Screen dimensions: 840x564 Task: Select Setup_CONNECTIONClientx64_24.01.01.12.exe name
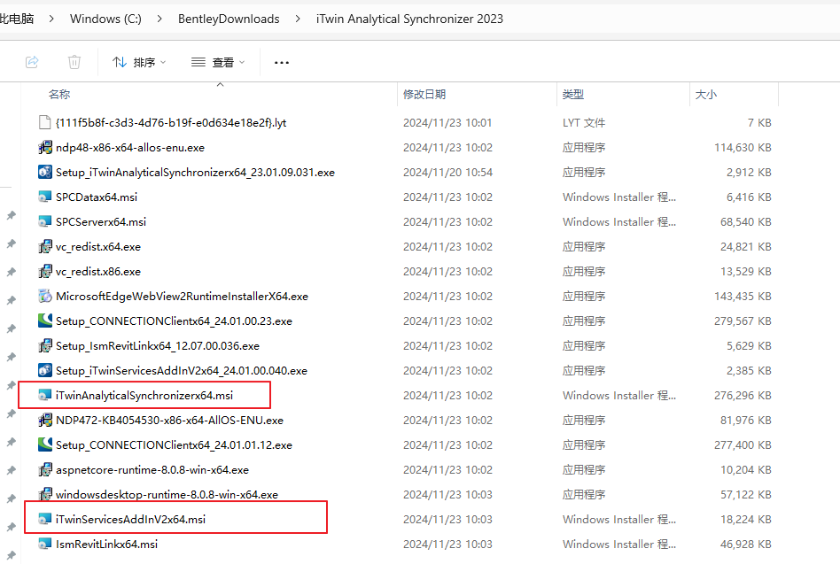(x=174, y=444)
